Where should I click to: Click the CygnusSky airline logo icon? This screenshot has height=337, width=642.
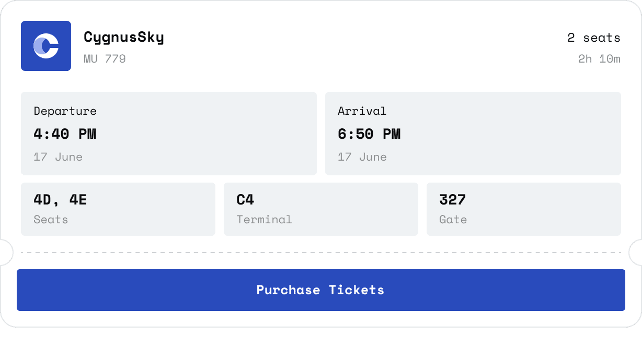pyautogui.click(x=46, y=46)
